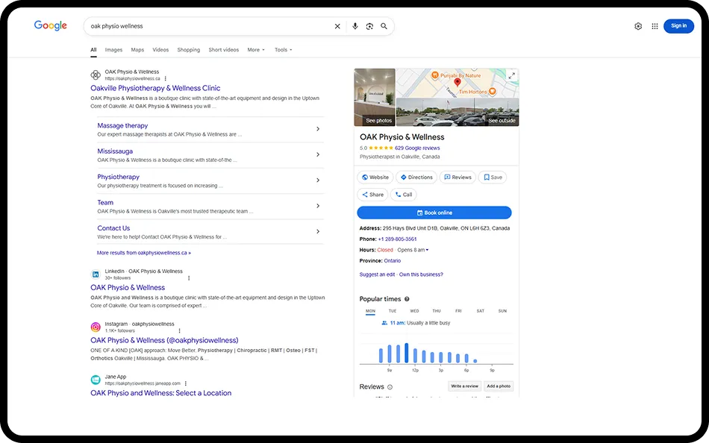This screenshot has height=443, width=709.
Task: Select SAT in Popular times
Action: pyautogui.click(x=480, y=311)
